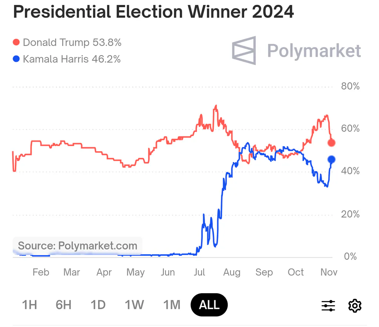Screen dimensions: 379x327
Task: Select the ALL time range button
Action: pos(209,305)
